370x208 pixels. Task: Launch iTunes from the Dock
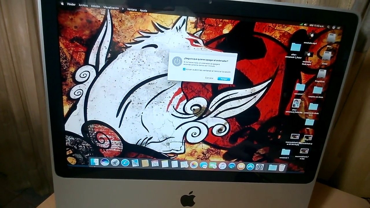(x=222, y=166)
